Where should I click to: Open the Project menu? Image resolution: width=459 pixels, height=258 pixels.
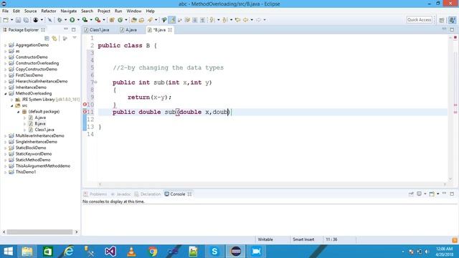[103, 11]
